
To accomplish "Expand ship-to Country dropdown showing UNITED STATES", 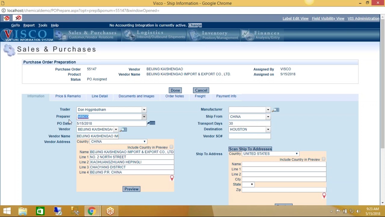I will tap(270, 154).
